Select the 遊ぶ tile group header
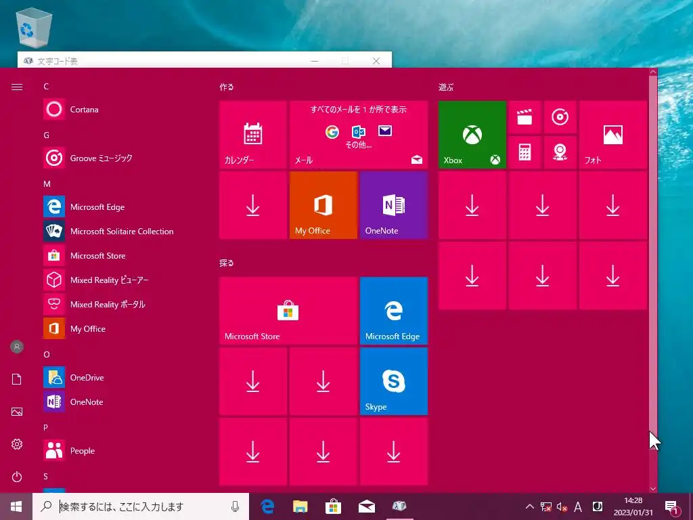The height and width of the screenshot is (520, 693). 446,87
